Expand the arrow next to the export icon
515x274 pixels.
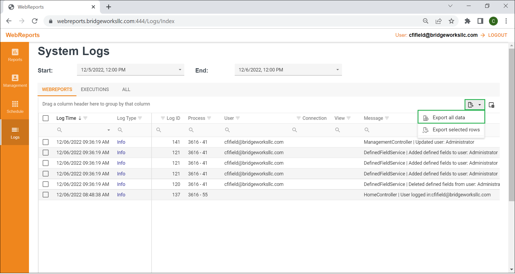(x=480, y=105)
